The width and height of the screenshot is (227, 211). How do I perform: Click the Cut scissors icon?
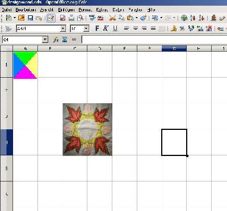tap(112, 18)
